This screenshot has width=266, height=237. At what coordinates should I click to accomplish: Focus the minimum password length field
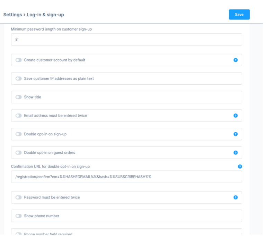pos(126,40)
